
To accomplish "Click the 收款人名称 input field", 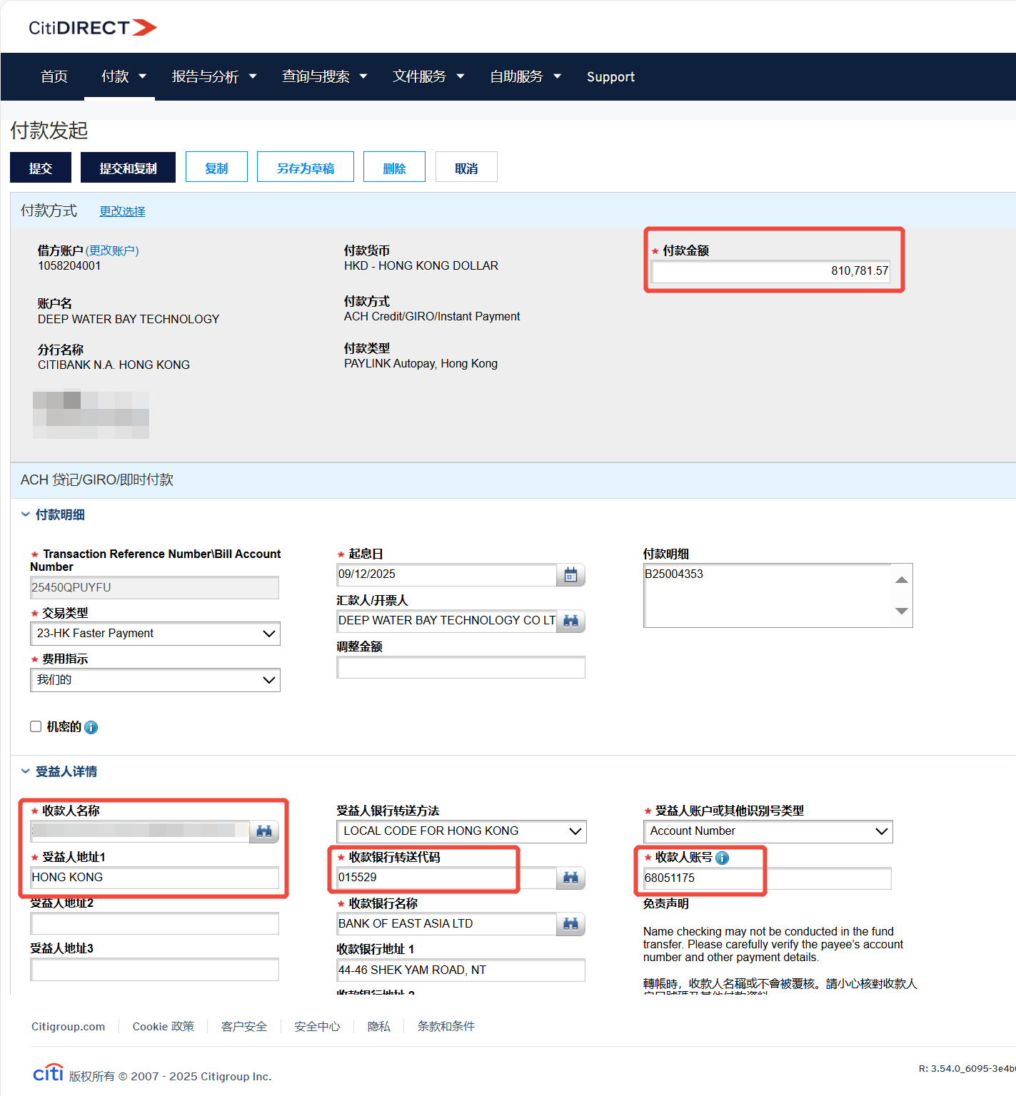I will pos(141,831).
